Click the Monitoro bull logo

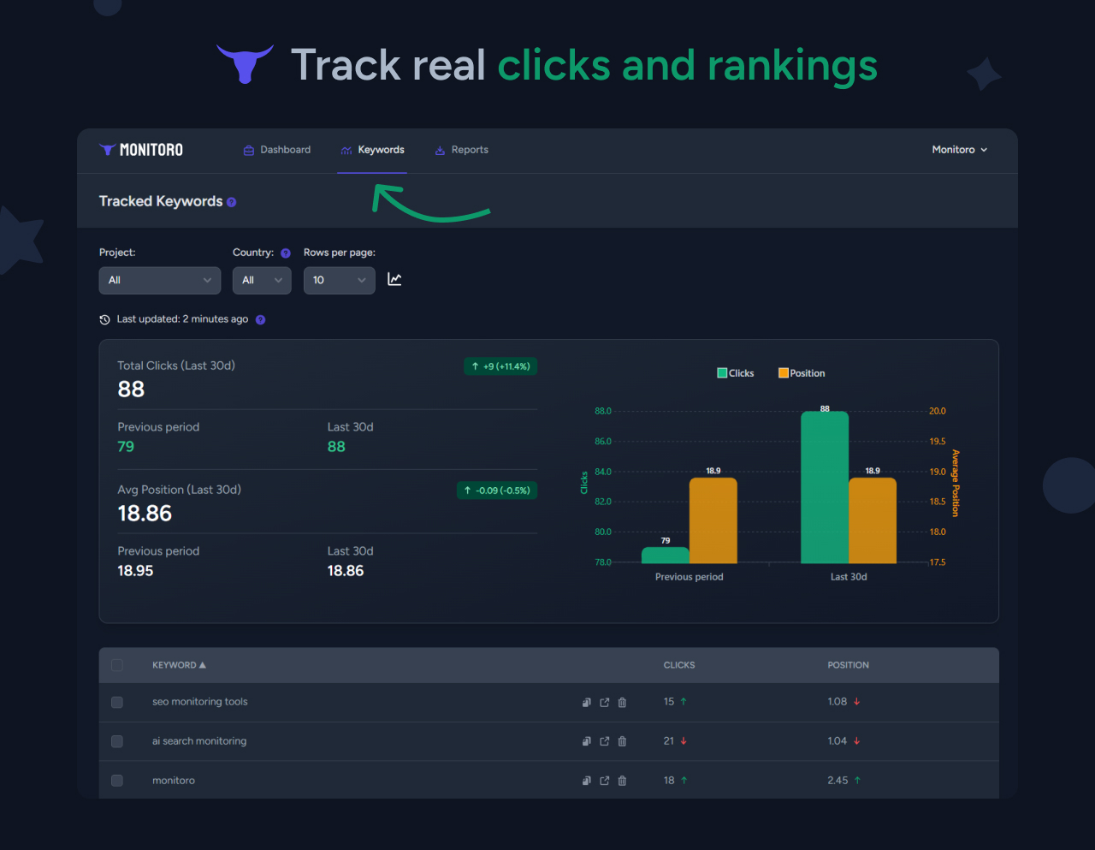(x=108, y=149)
